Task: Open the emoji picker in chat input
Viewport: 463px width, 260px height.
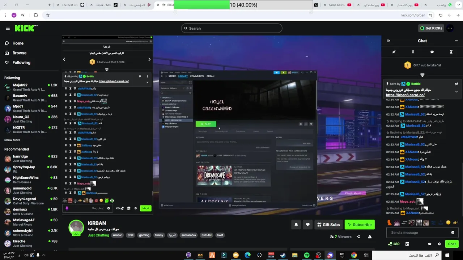Action: [453, 233]
